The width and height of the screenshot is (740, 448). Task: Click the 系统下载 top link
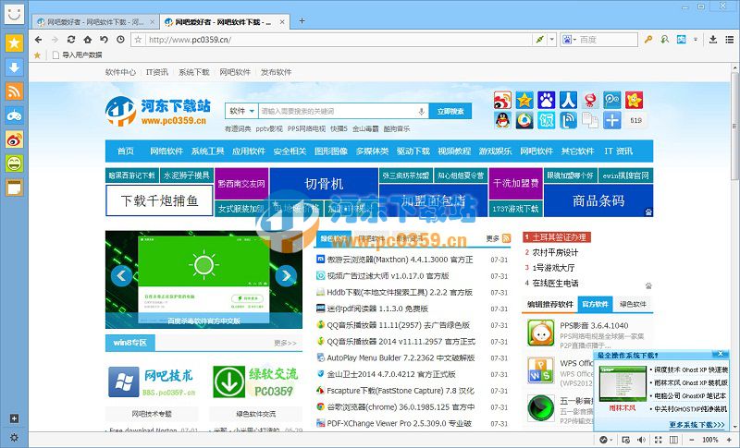pos(194,72)
